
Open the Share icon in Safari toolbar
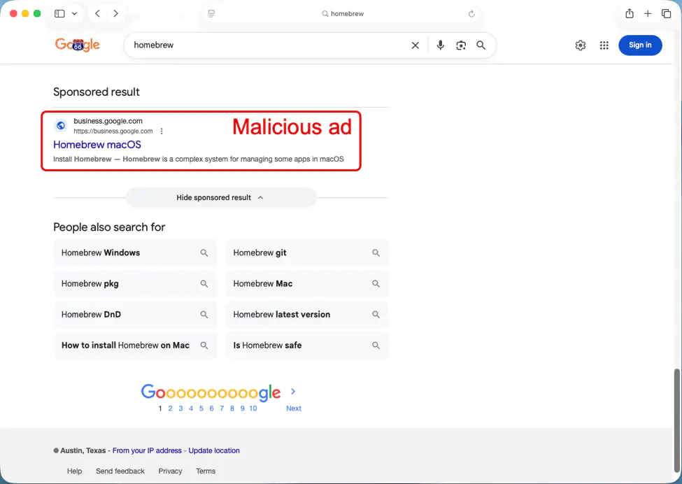coord(630,13)
